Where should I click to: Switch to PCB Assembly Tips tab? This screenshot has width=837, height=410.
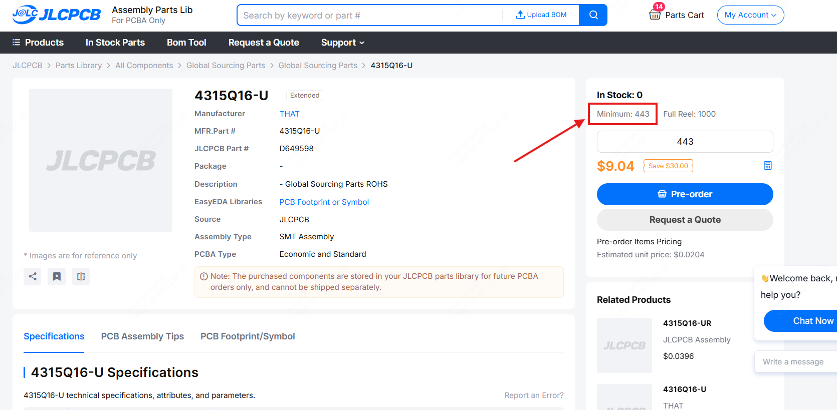[x=142, y=336]
